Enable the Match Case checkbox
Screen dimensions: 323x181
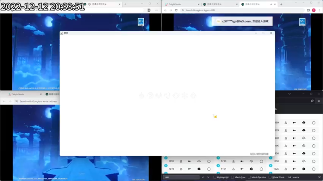[233, 177]
